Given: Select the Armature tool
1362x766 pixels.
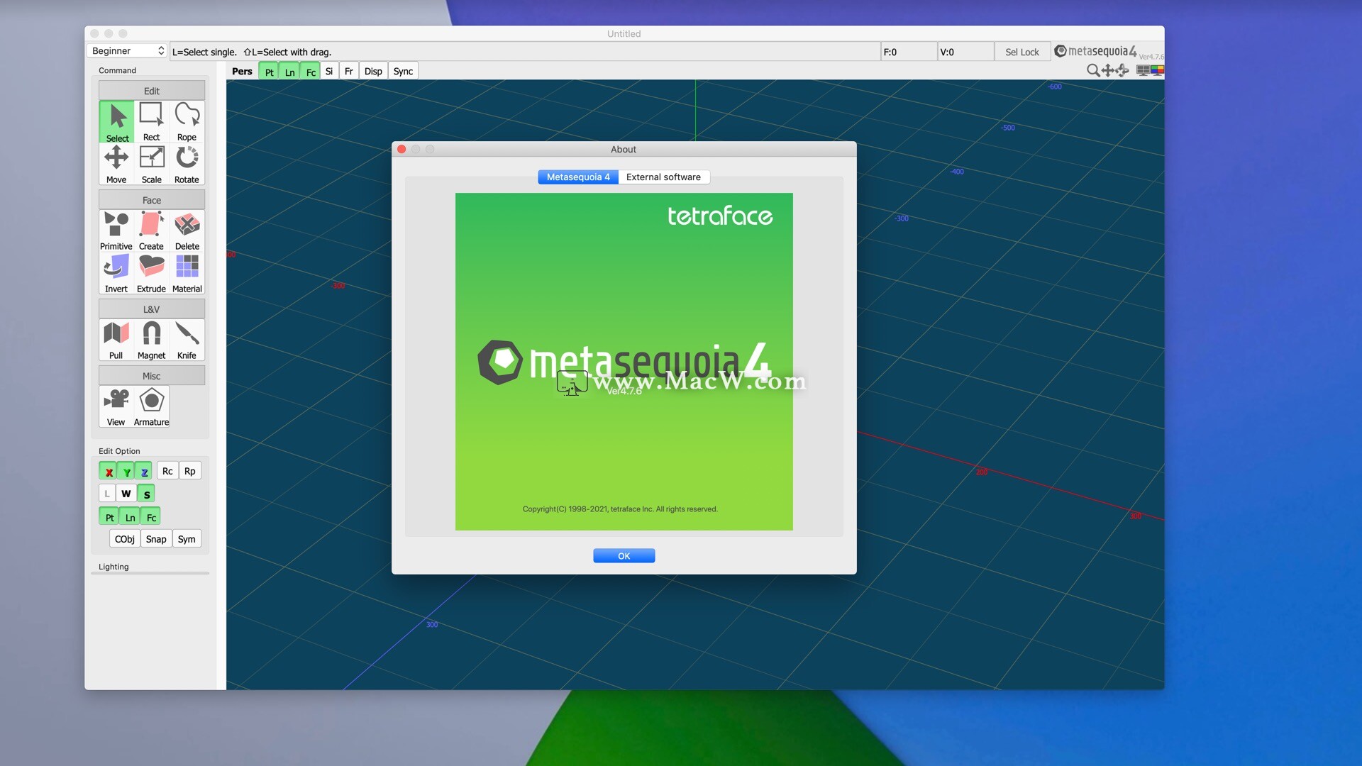Looking at the screenshot, I should (151, 407).
